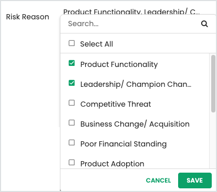Collapse the Risk Reason dropdown field
The image size is (217, 192).
[x=131, y=12]
